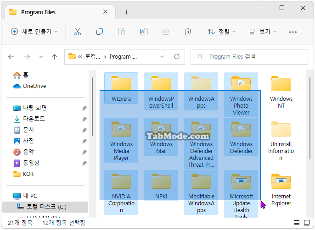Open 홈 in navigation pane
The width and height of the screenshot is (315, 230).
click(21, 75)
